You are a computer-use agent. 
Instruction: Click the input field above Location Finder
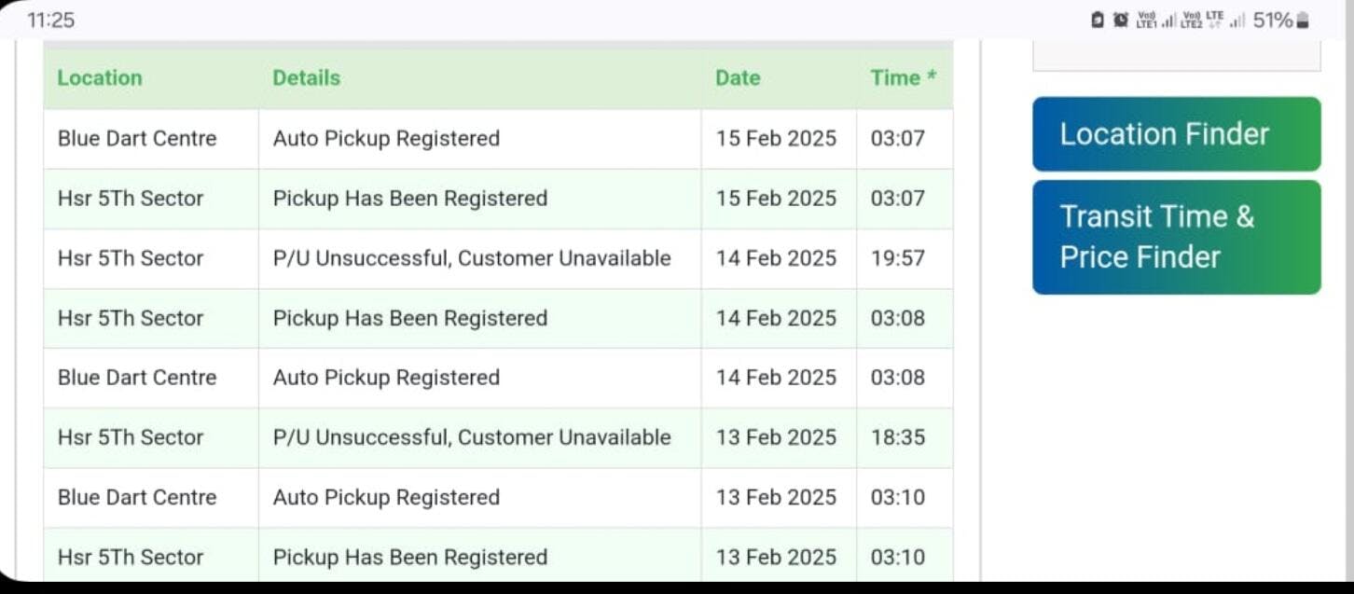coord(1176,56)
